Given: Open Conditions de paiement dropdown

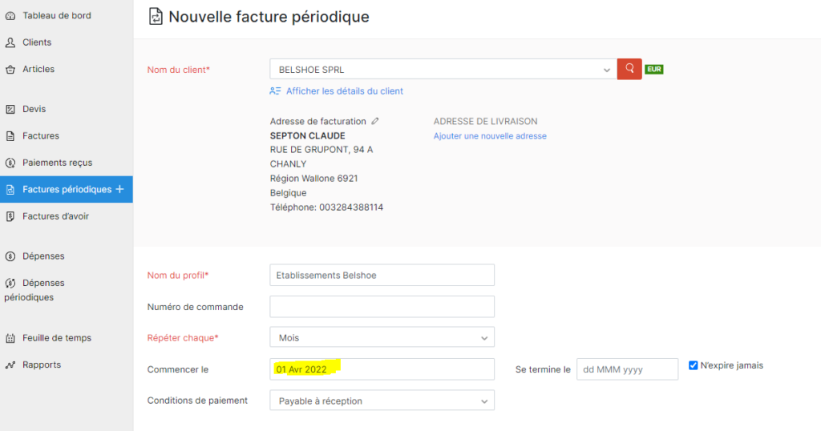Looking at the screenshot, I should click(382, 401).
